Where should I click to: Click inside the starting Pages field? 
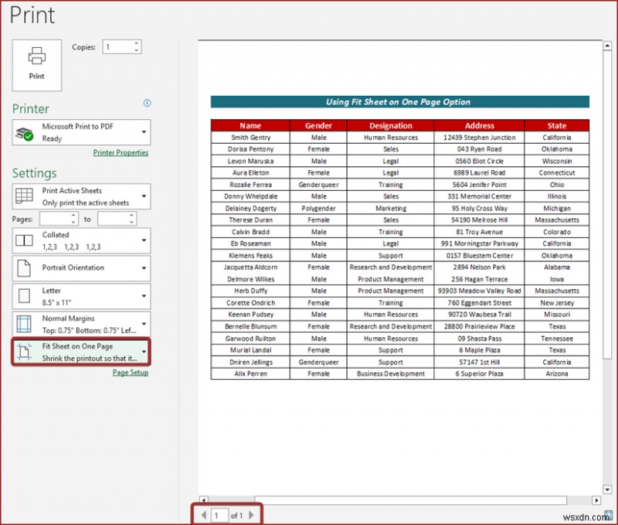pyautogui.click(x=56, y=219)
